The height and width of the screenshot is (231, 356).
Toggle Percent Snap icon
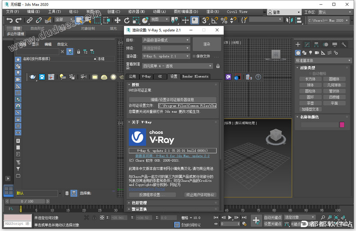click(x=224, y=20)
